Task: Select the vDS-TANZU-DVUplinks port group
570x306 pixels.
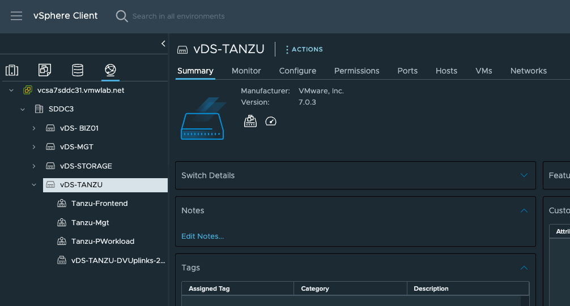Action: click(118, 260)
